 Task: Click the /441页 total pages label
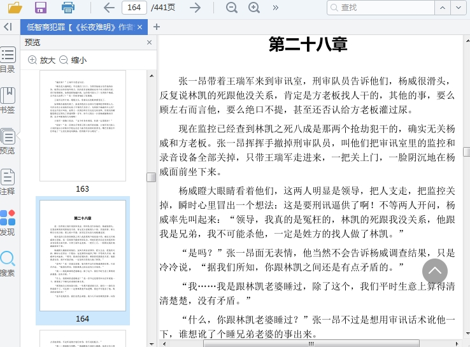[x=163, y=8]
